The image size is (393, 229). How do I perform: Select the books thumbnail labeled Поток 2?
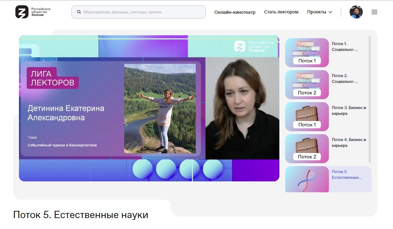click(x=307, y=85)
